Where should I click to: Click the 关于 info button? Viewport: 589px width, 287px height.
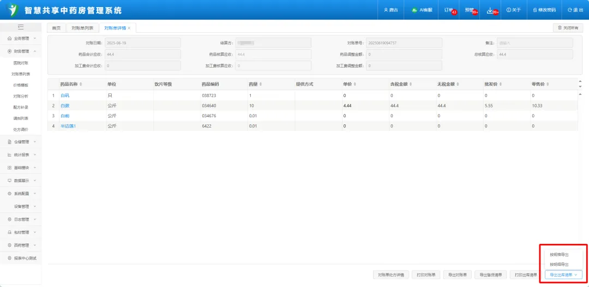click(x=514, y=10)
